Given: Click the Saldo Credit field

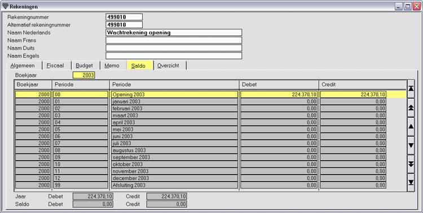Looking at the screenshot, I should [167, 204].
